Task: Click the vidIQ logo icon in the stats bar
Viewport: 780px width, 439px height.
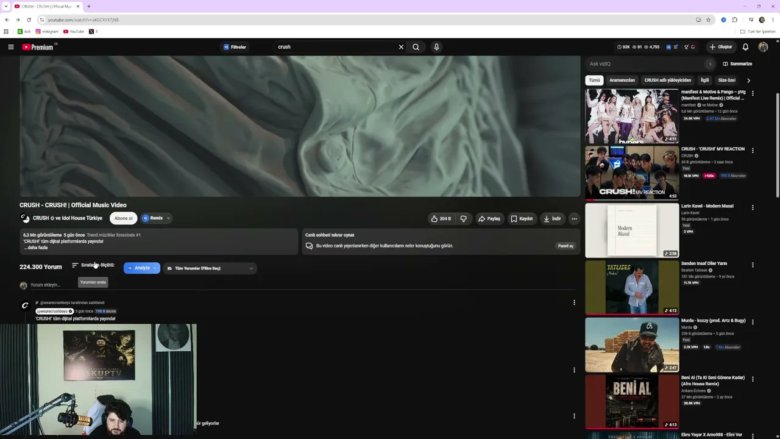Action: 668,47
